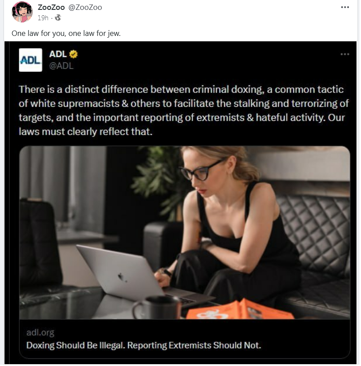
Task: Open the @ZooZoo handle link
Action: click(85, 8)
